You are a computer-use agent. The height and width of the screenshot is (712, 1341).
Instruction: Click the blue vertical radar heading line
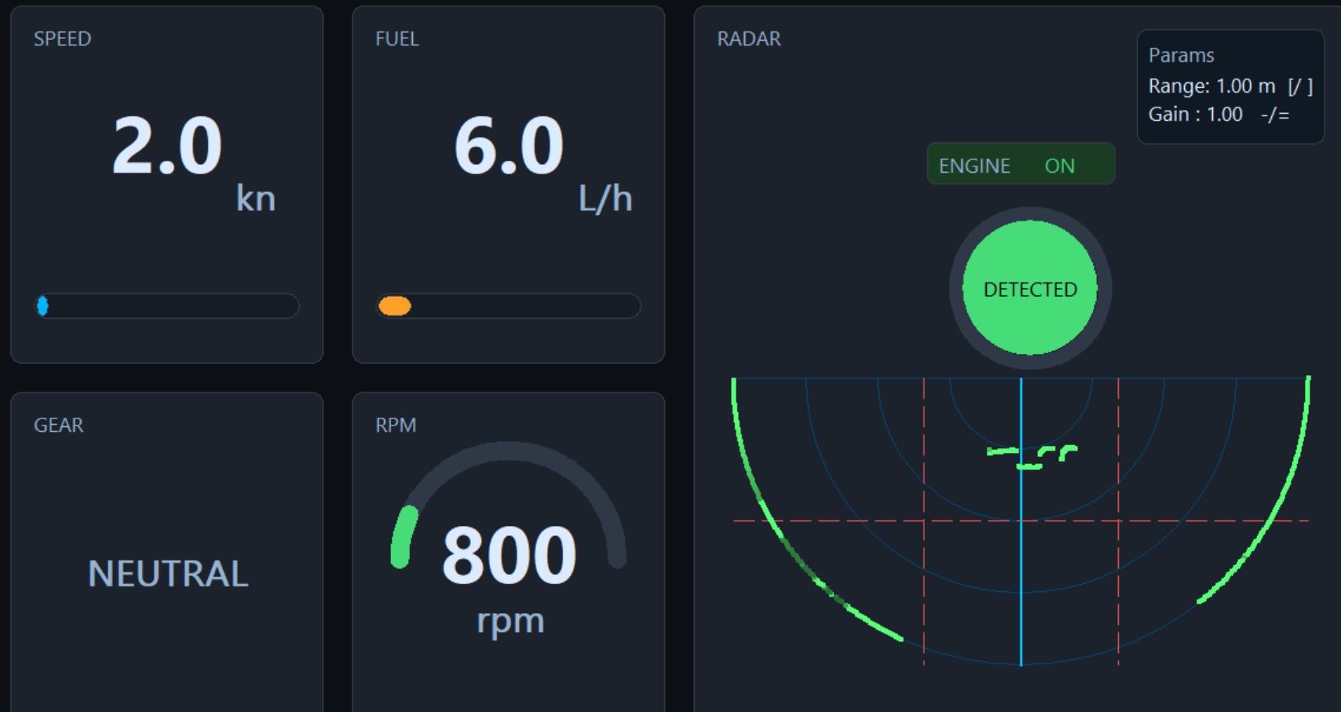[1021, 565]
